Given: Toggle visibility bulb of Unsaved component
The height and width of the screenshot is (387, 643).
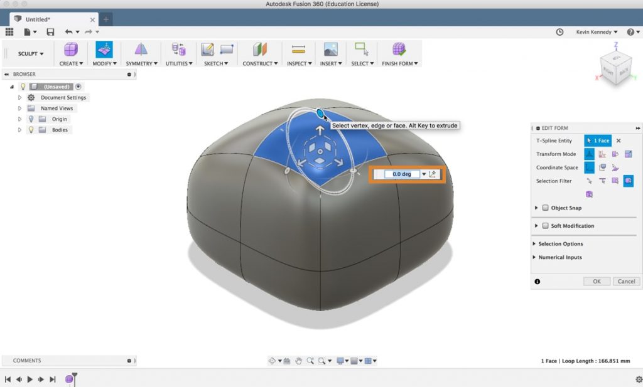Looking at the screenshot, I should click(23, 87).
